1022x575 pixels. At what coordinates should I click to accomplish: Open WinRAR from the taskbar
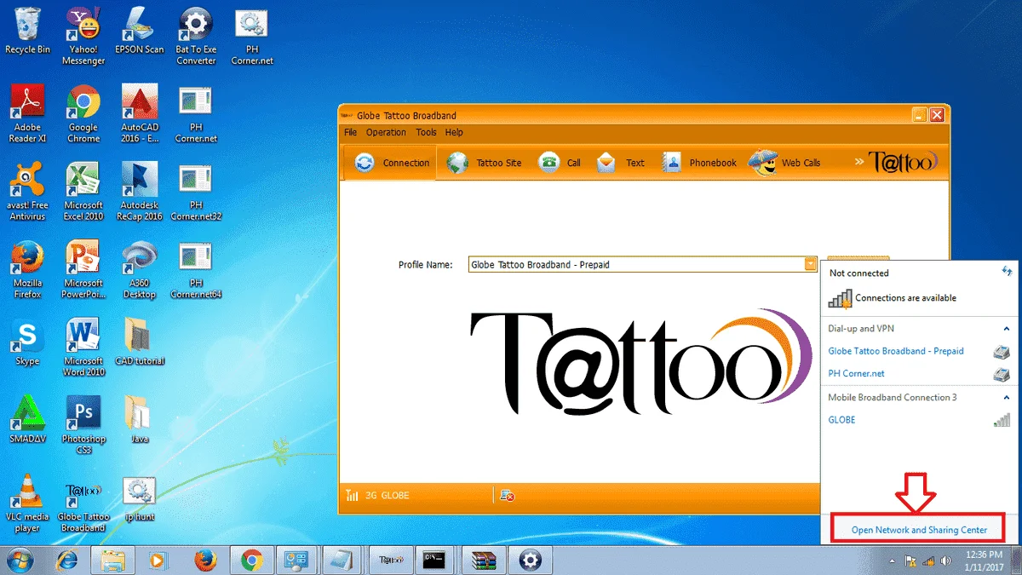pyautogui.click(x=484, y=560)
